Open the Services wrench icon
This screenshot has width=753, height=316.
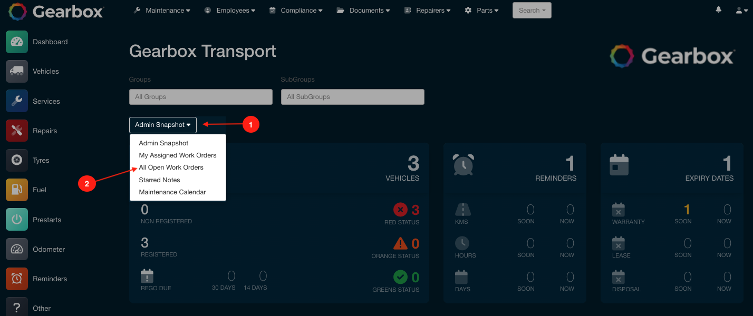pyautogui.click(x=17, y=101)
